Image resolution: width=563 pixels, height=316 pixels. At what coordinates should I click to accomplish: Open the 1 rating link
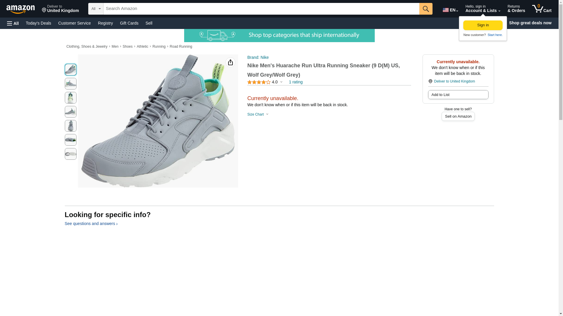point(295,82)
